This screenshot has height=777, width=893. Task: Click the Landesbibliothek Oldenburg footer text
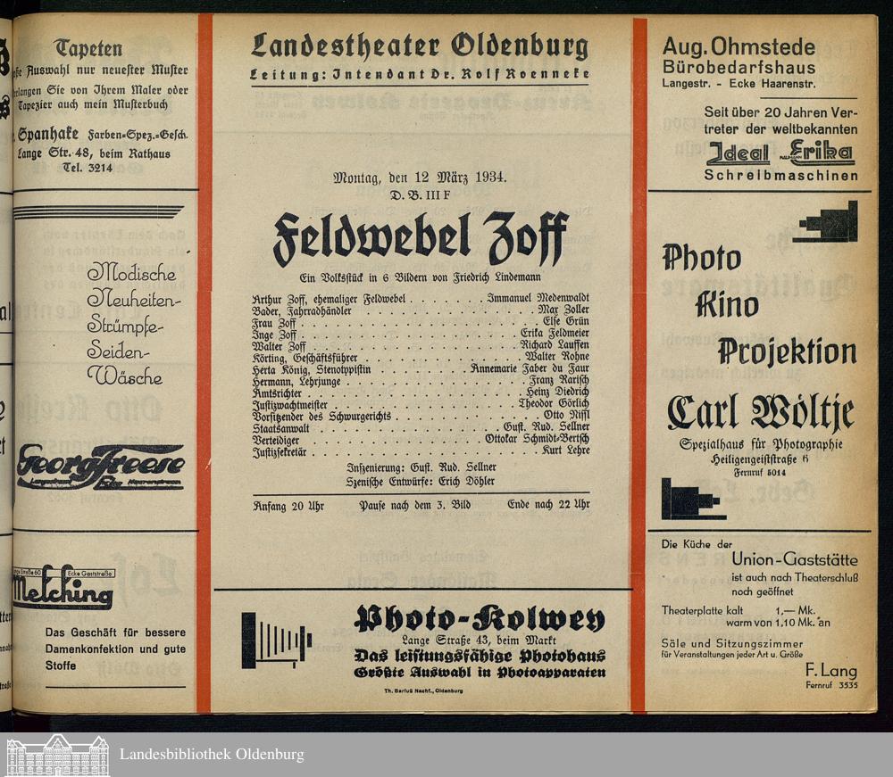[212, 755]
